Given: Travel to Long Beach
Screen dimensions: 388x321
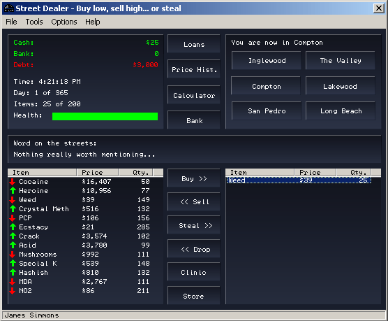Looking at the screenshot, I should pos(341,111).
